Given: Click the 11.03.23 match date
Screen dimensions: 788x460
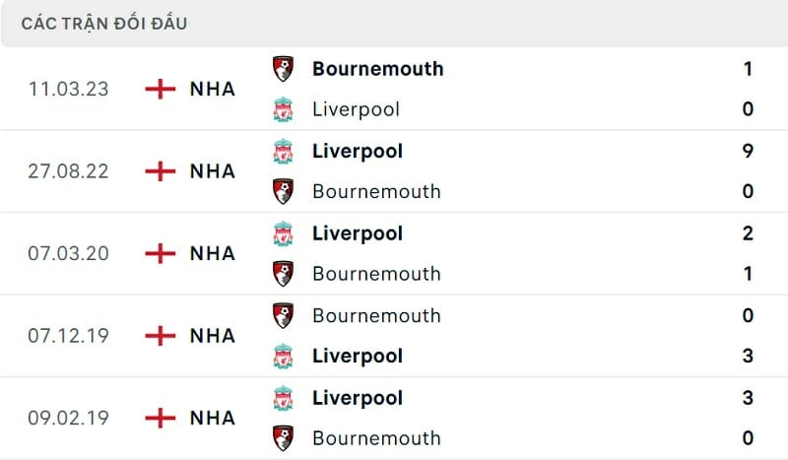Looking at the screenshot, I should tap(68, 89).
